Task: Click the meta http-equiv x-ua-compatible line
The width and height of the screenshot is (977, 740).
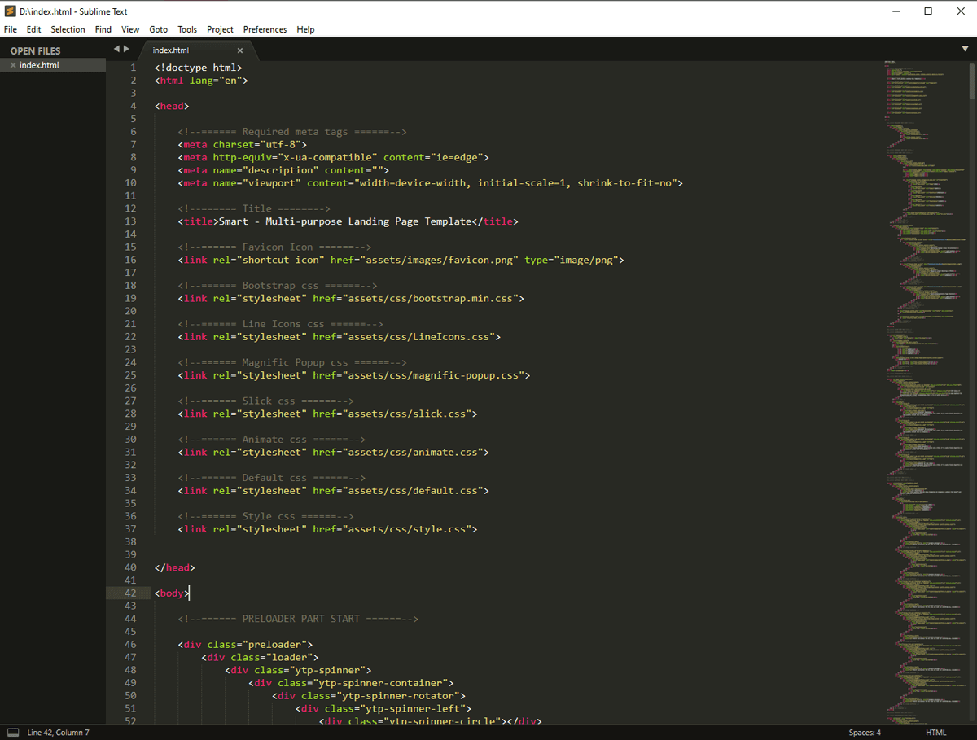Action: (333, 157)
